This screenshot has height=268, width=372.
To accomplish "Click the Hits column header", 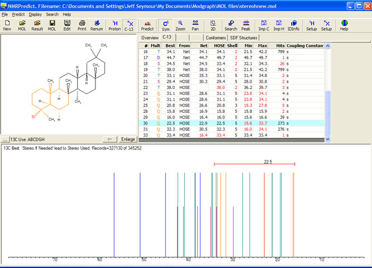I will click(x=279, y=45).
